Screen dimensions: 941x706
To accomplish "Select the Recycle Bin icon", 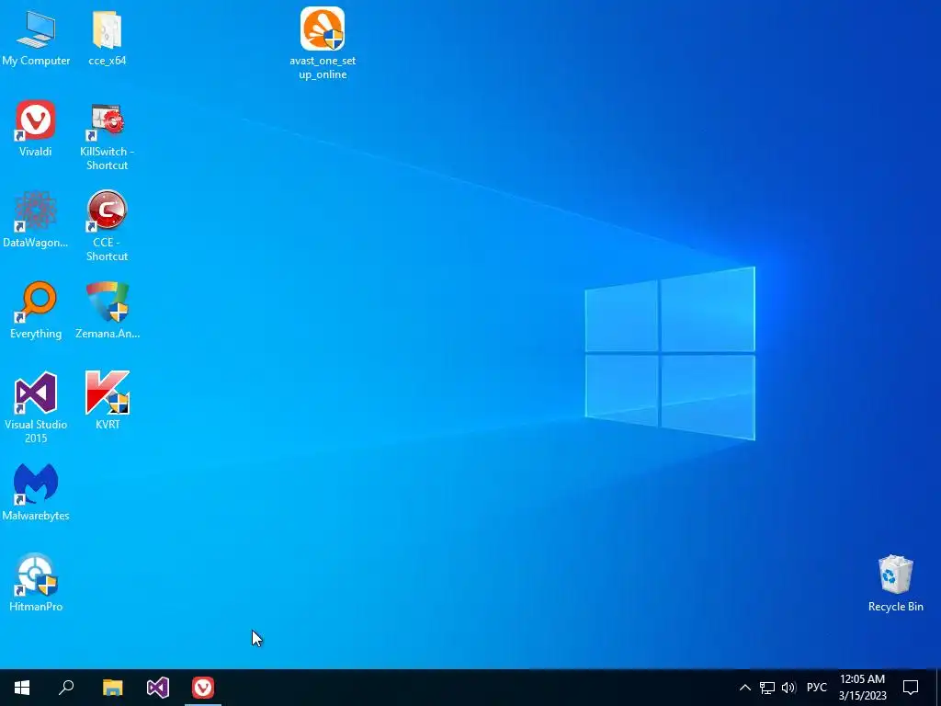I will click(895, 584).
